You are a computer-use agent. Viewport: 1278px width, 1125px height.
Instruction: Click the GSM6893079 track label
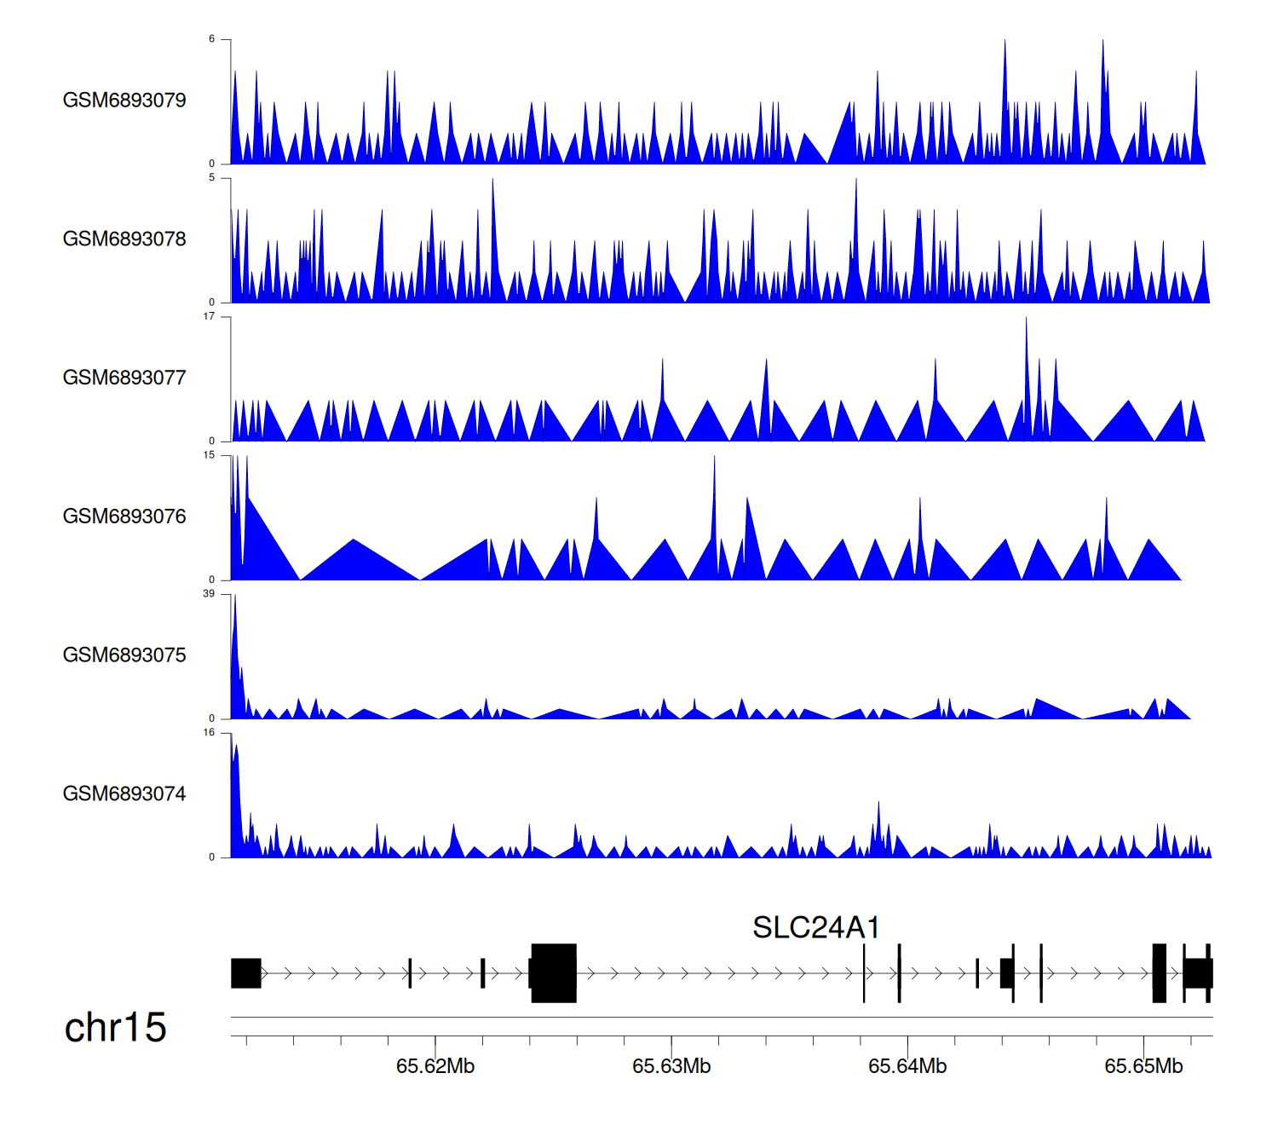pos(124,101)
